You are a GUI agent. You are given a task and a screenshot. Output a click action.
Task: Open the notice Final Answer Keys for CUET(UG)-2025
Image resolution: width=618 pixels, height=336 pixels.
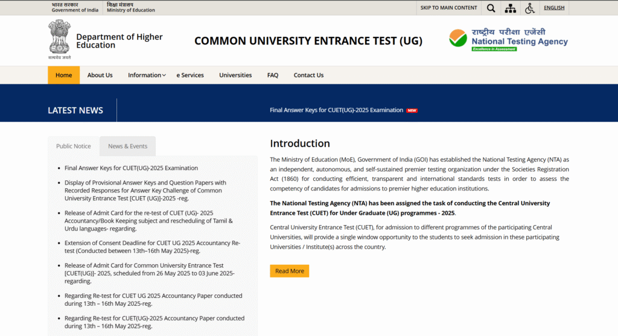[x=131, y=168]
